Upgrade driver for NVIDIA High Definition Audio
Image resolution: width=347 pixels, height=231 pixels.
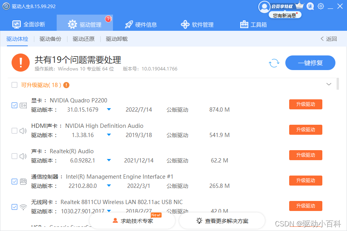306,130
